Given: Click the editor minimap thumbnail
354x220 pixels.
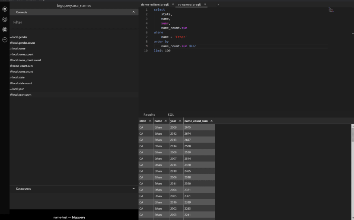Looking at the screenshot, I should tap(332, 10).
